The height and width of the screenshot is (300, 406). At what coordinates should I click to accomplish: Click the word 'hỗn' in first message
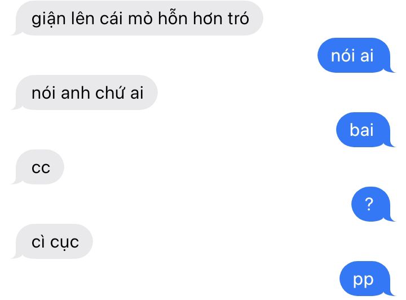pos(173,17)
